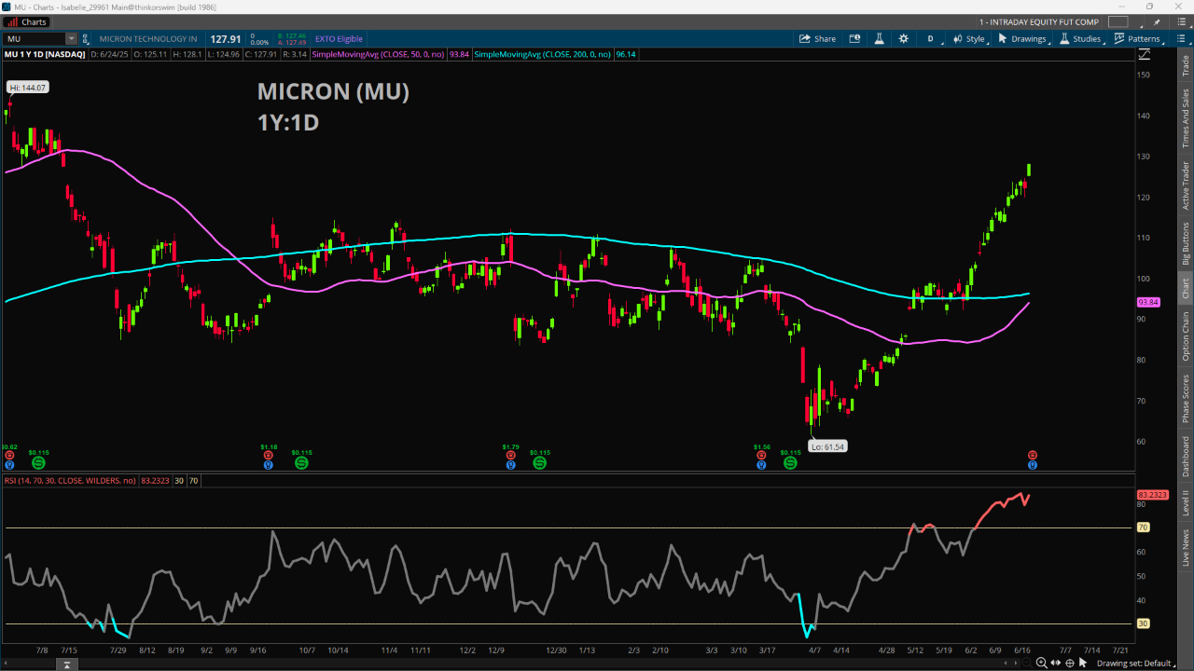Open chart settings gear icon
The width and height of the screenshot is (1194, 671).
[903, 39]
